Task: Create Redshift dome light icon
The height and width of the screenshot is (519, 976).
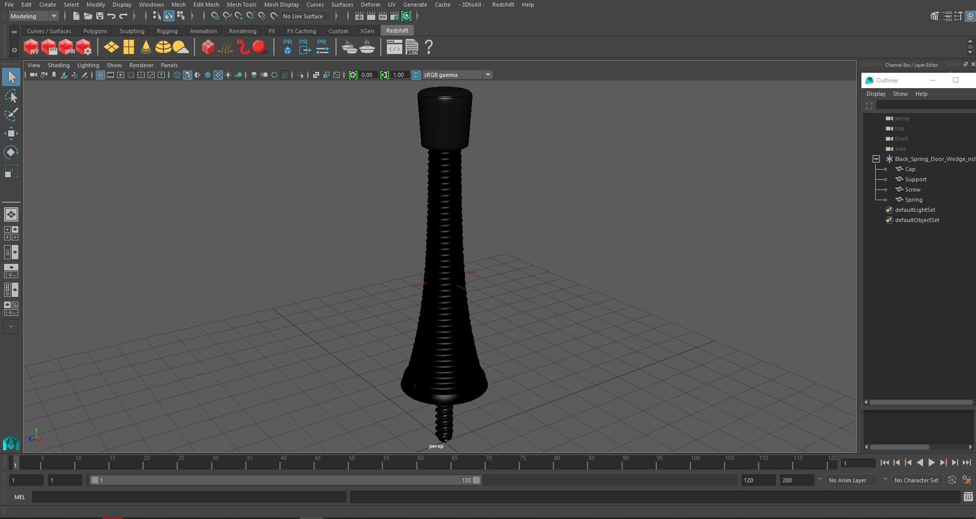Action: point(163,47)
